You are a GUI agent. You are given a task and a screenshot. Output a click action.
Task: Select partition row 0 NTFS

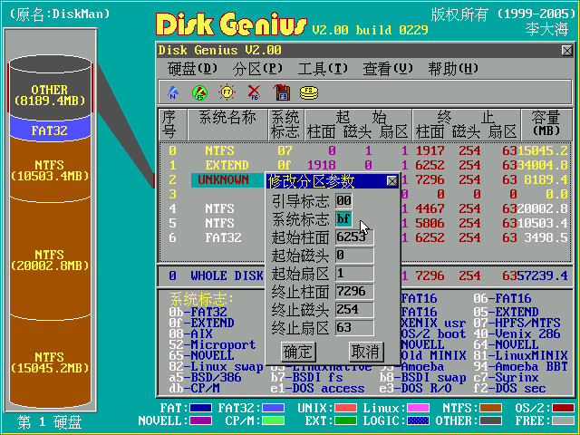click(364, 150)
